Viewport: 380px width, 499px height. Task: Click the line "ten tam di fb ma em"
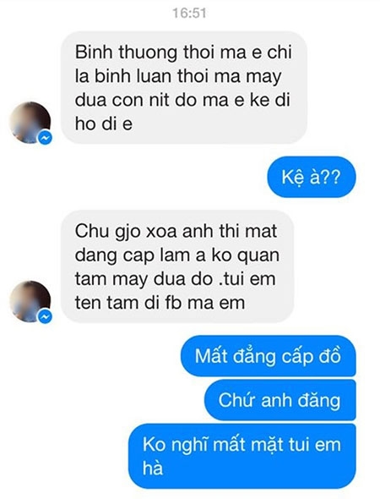(160, 302)
